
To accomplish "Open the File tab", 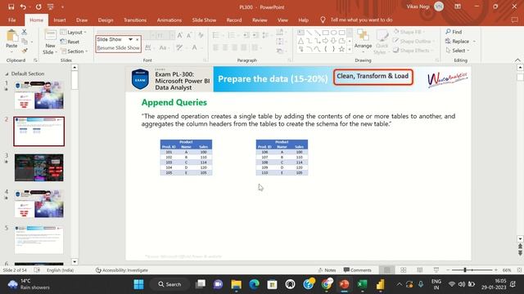I will (12, 20).
